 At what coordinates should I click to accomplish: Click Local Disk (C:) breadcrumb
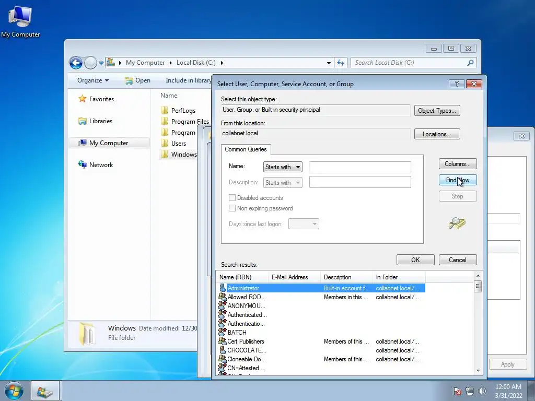(x=196, y=63)
